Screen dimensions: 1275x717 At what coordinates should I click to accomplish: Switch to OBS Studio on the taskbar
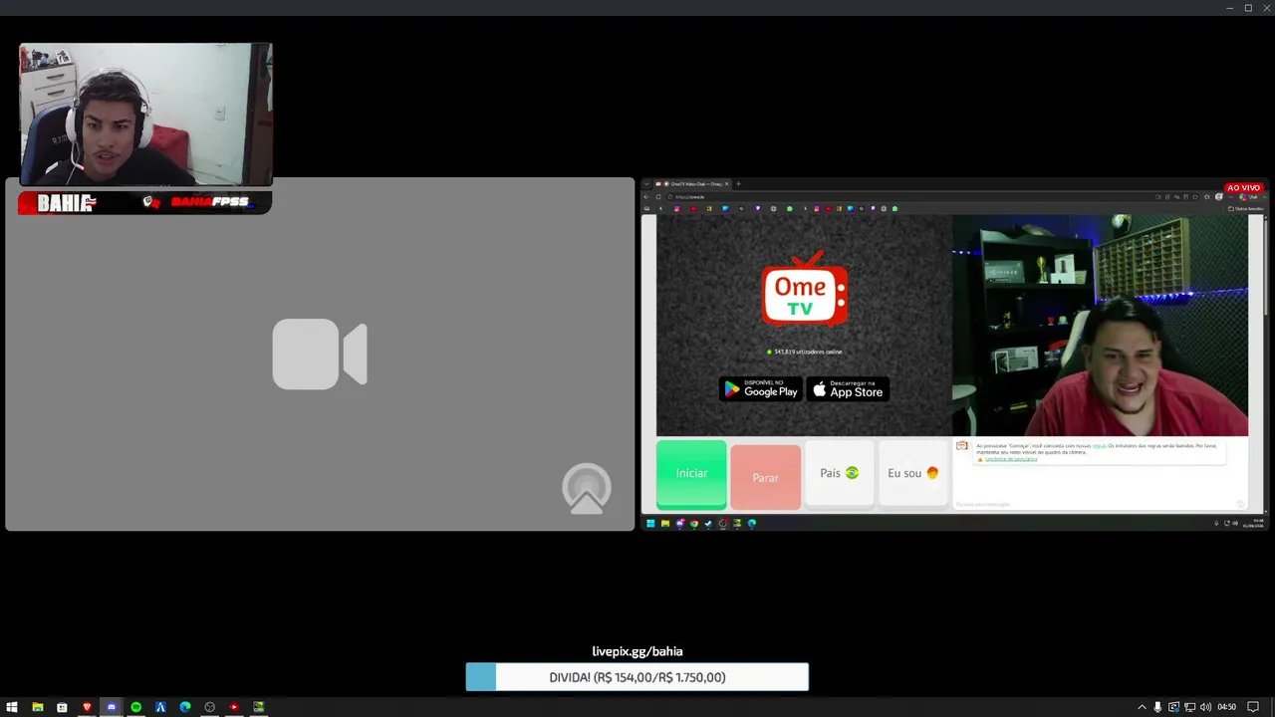(209, 707)
